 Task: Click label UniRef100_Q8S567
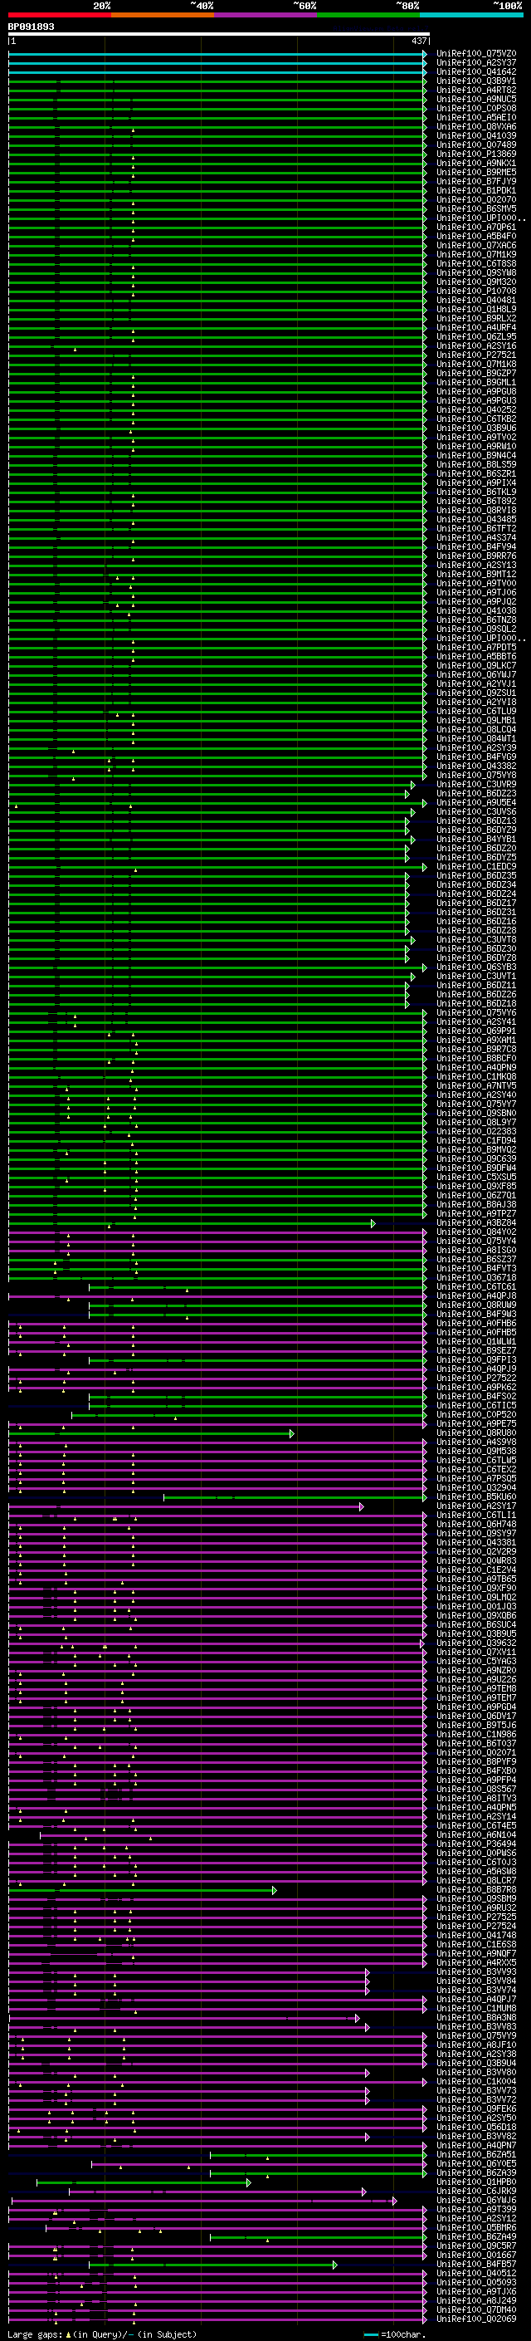point(476,1789)
